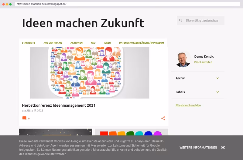Click the Labels heading text
Image resolution: width=243 pixels, height=160 pixels.
click(180, 92)
